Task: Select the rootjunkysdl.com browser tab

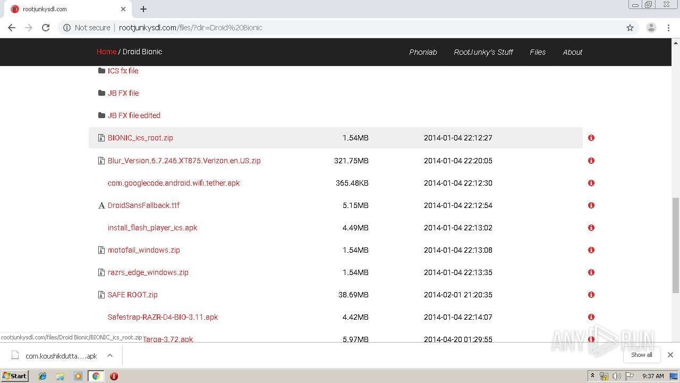Action: 68,9
